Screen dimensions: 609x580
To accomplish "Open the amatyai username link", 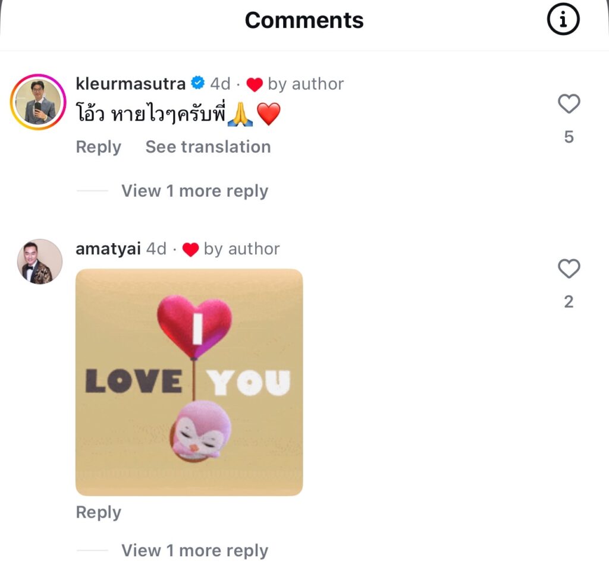I will pyautogui.click(x=108, y=248).
